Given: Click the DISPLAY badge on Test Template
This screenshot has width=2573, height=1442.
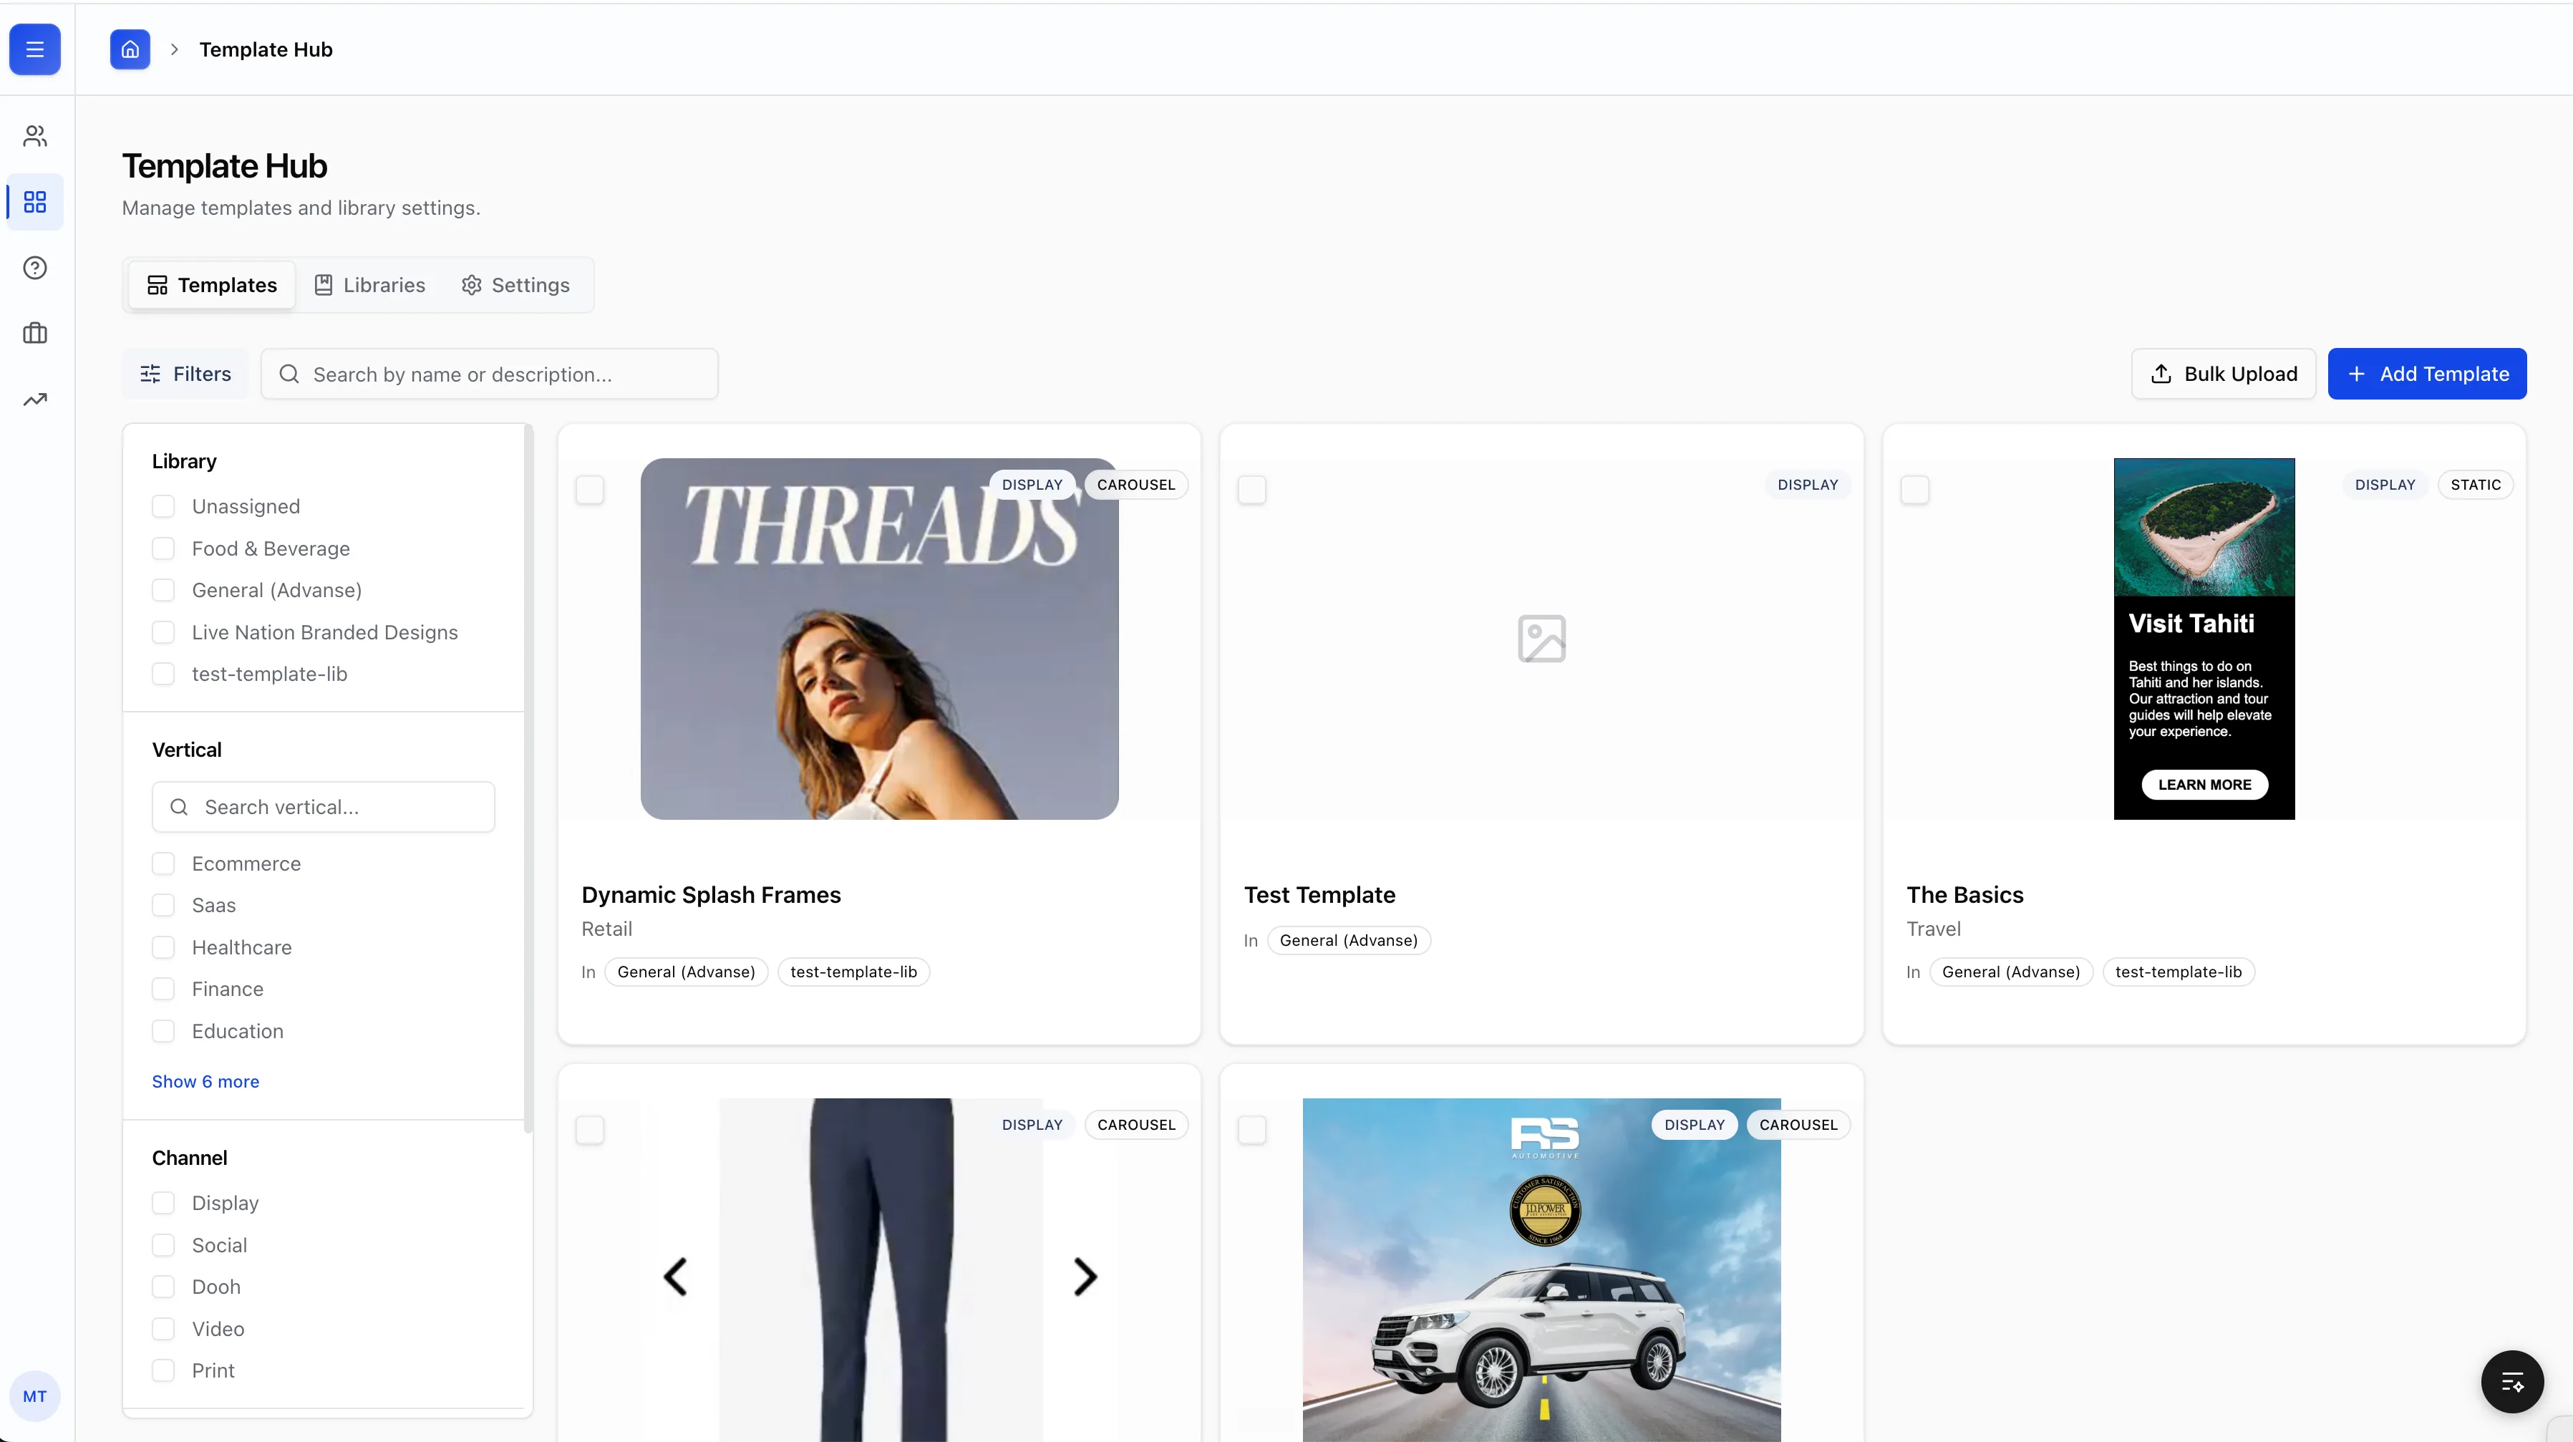Looking at the screenshot, I should coord(1807,485).
